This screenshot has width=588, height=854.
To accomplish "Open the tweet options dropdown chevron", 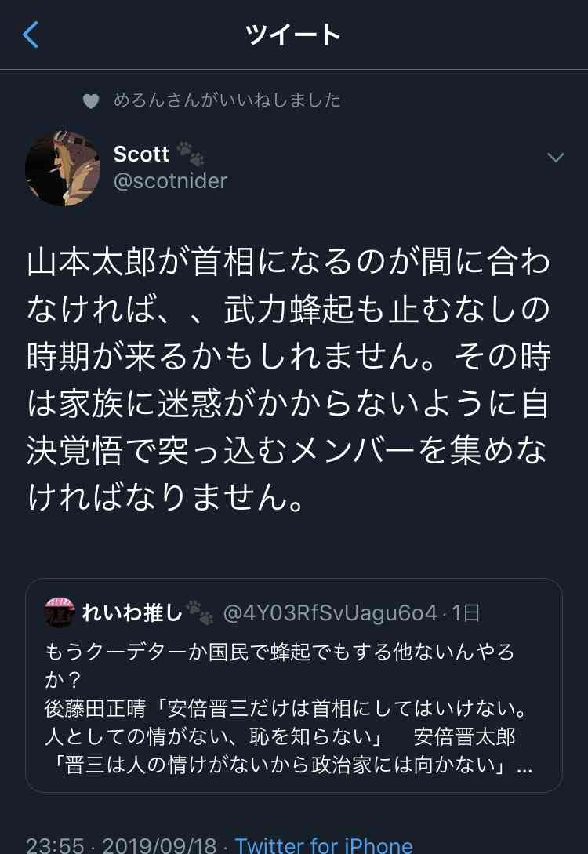I will pos(555,158).
